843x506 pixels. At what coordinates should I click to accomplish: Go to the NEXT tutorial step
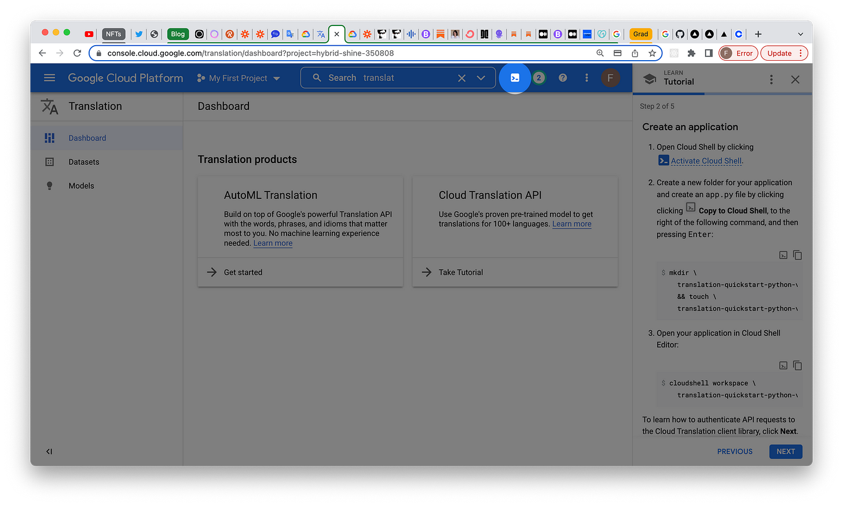pyautogui.click(x=786, y=452)
